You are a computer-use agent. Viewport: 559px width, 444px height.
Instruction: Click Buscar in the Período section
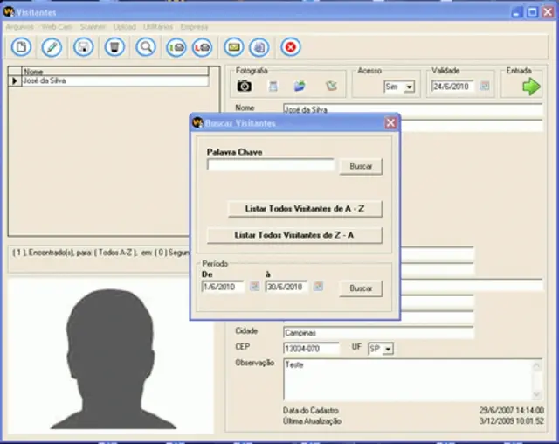click(361, 288)
